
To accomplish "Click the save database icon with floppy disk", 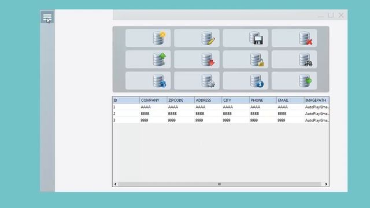I will click(256, 38).
